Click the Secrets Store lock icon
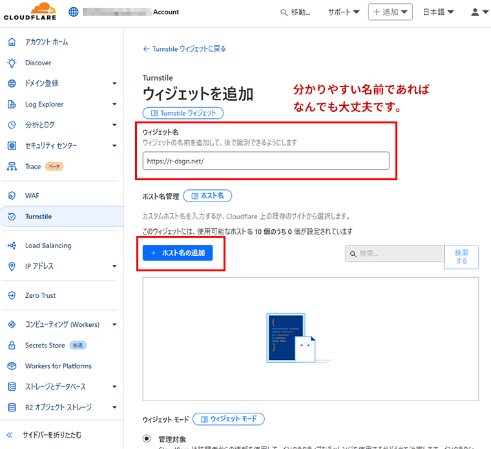The image size is (491, 449). coord(12,345)
